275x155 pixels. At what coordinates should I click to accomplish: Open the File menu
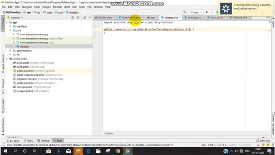tap(3, 7)
